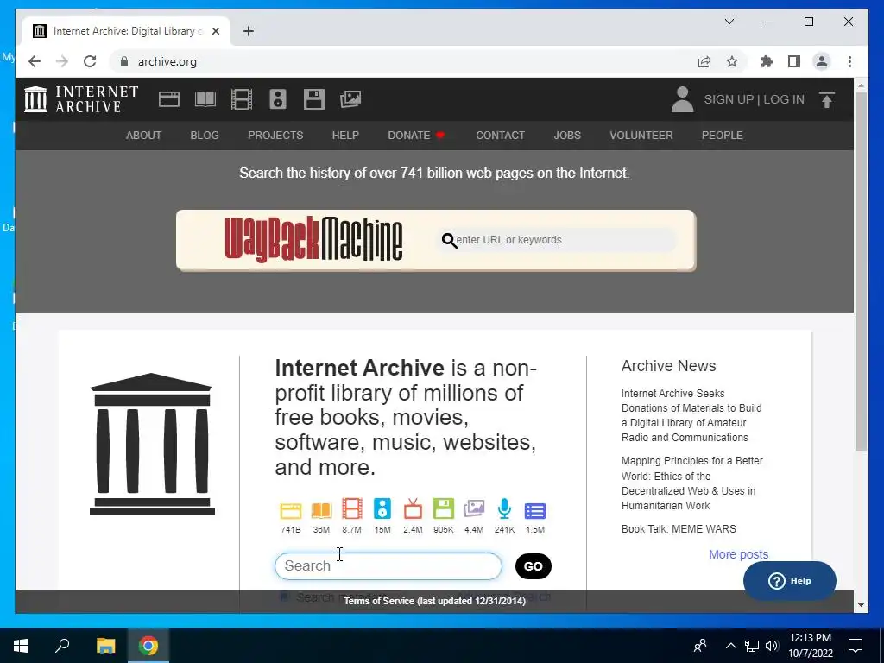Click the purple images icon labeled 4.4M
The height and width of the screenshot is (663, 884).
point(474,509)
